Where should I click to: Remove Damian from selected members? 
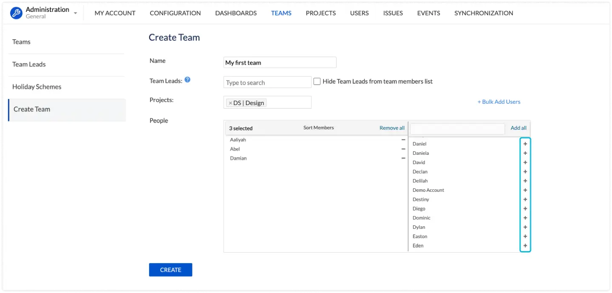[x=403, y=158]
